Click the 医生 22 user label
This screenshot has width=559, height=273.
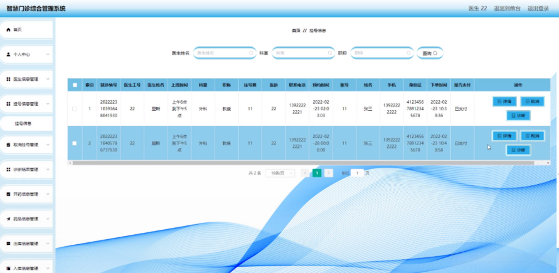[x=477, y=9]
